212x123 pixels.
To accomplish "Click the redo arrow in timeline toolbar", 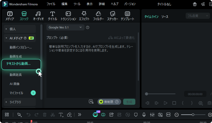I will point(36,115).
